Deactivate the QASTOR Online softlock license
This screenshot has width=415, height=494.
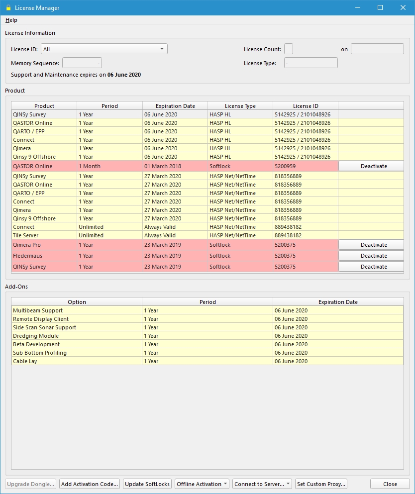[371, 166]
